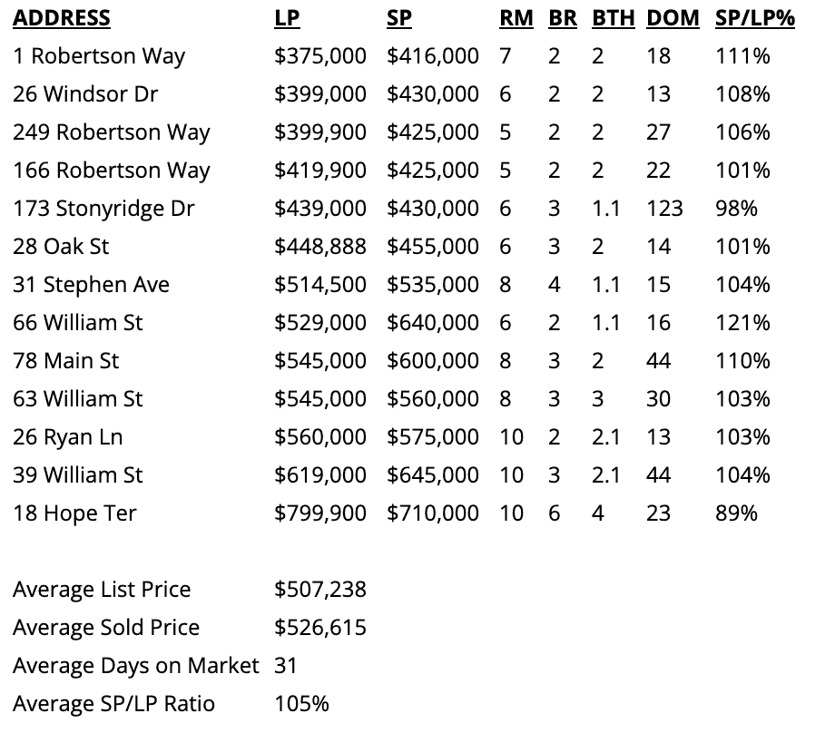The height and width of the screenshot is (733, 835).
Task: Click the Average List Price value $507,238
Action: point(320,590)
